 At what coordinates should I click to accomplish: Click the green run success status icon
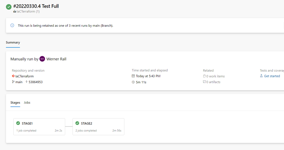[9, 7]
